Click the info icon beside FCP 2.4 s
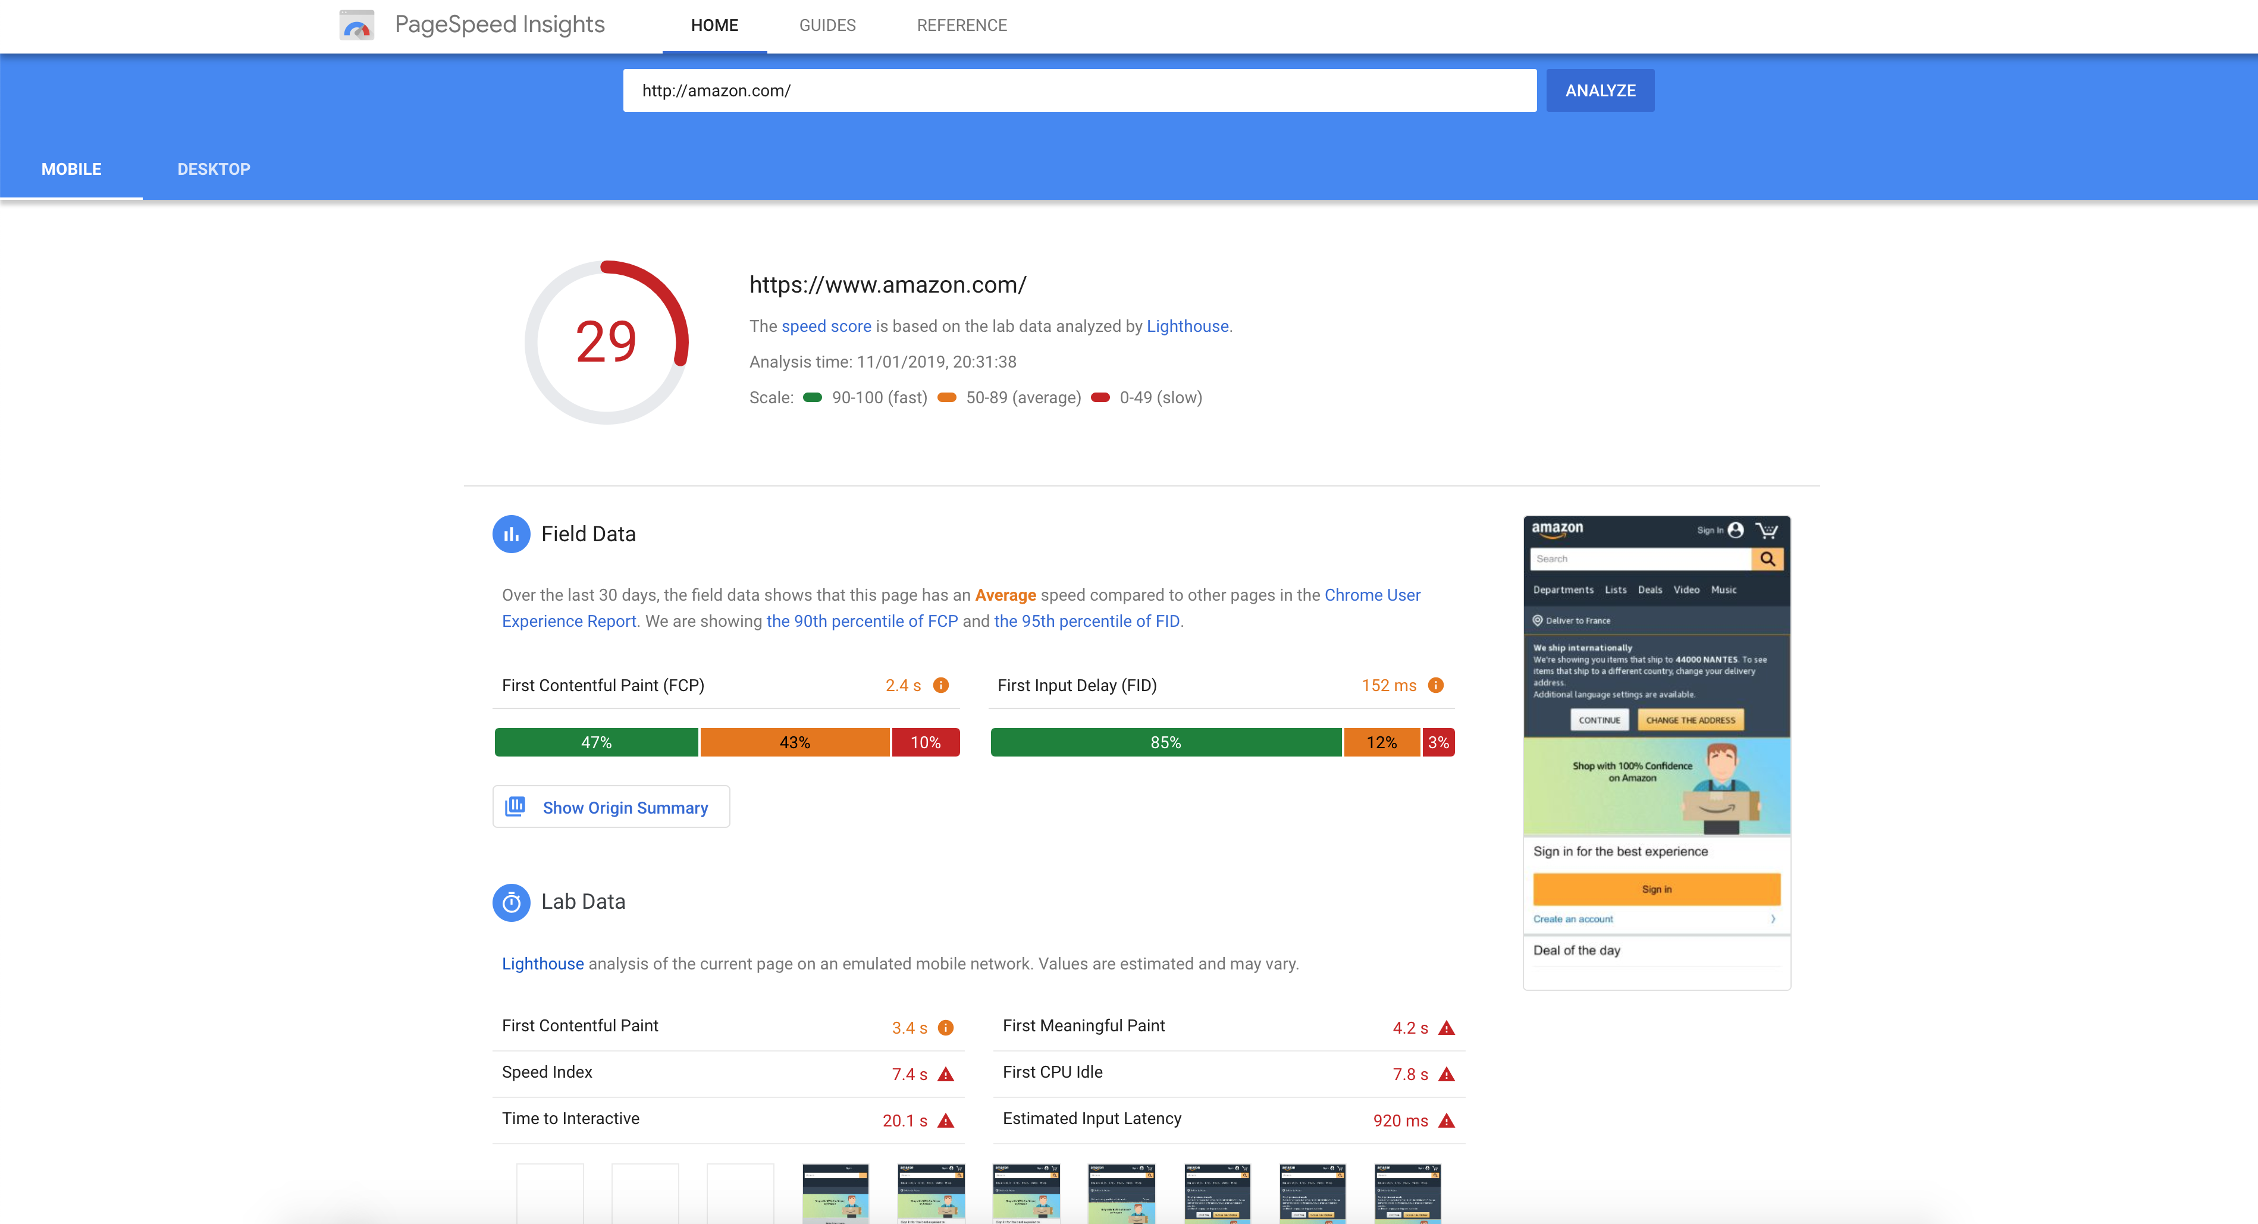This screenshot has width=2258, height=1224. pyautogui.click(x=940, y=685)
